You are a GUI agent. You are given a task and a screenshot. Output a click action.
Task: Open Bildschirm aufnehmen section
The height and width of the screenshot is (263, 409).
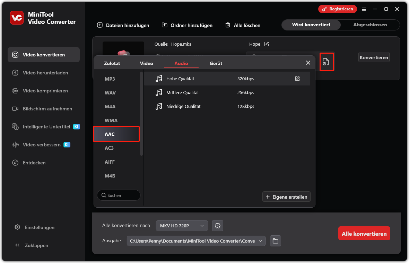pyautogui.click(x=44, y=109)
